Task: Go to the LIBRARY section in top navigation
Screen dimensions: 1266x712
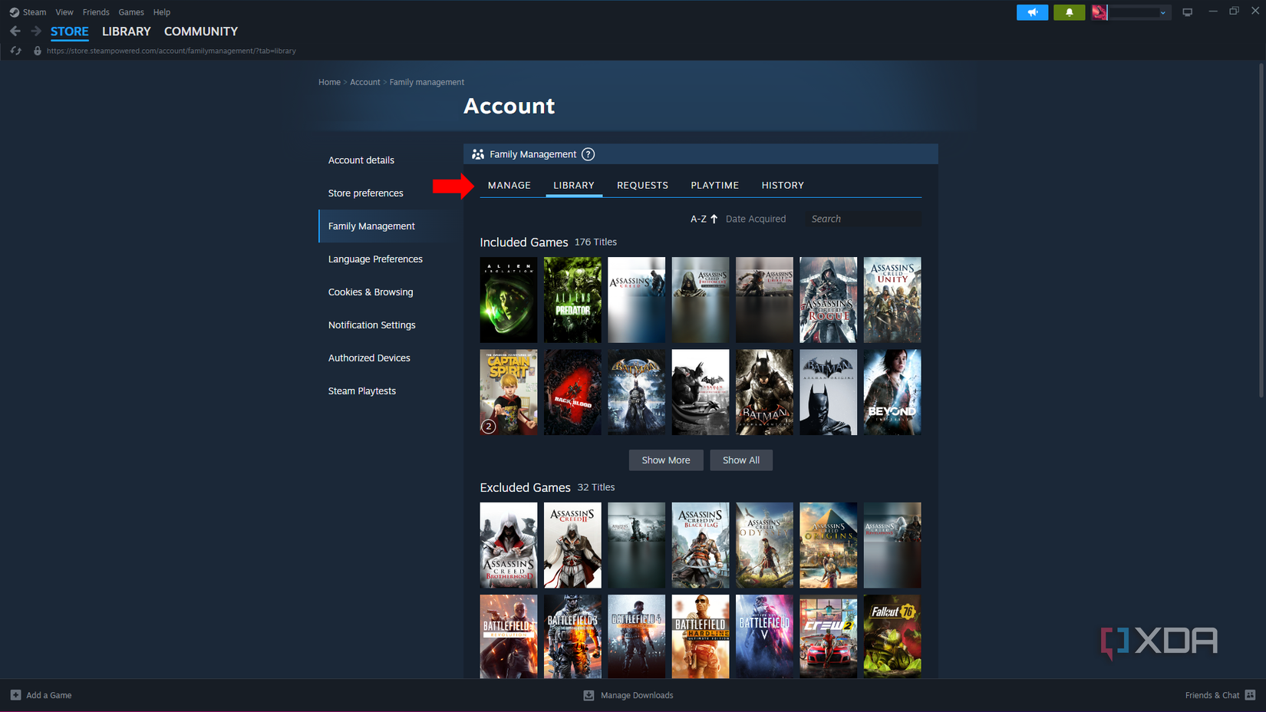Action: click(127, 31)
